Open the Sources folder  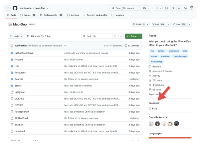tap(19, 79)
